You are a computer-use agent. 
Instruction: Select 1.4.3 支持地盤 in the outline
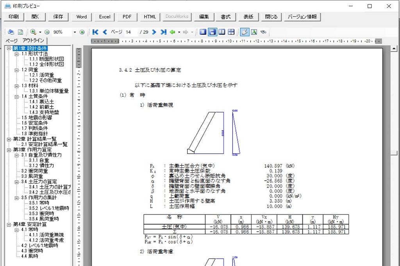click(44, 112)
